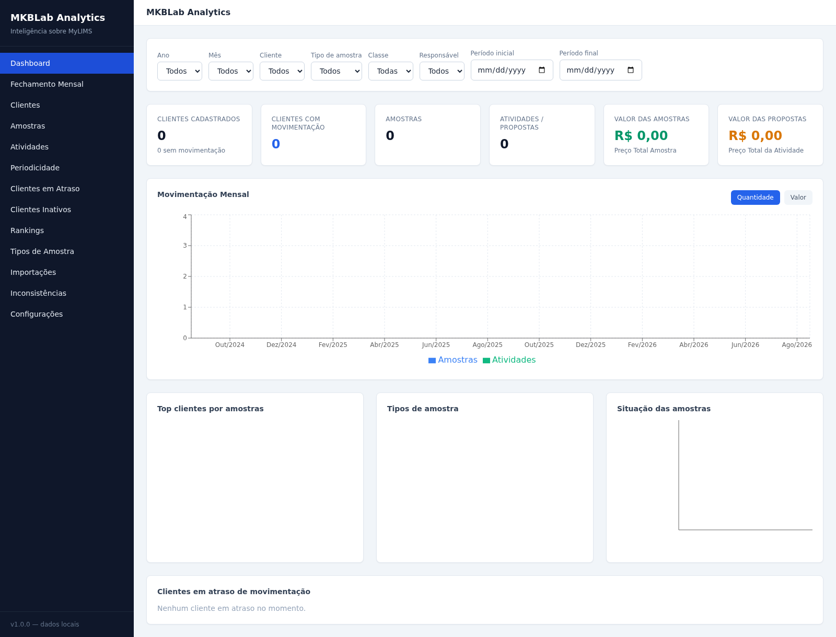Open the calendar picker in Período final

631,70
